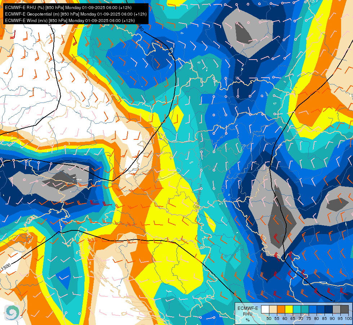This screenshot has width=353, height=325.
Task: Select the yellow 60–65 legend swatch
Action: click(x=289, y=309)
